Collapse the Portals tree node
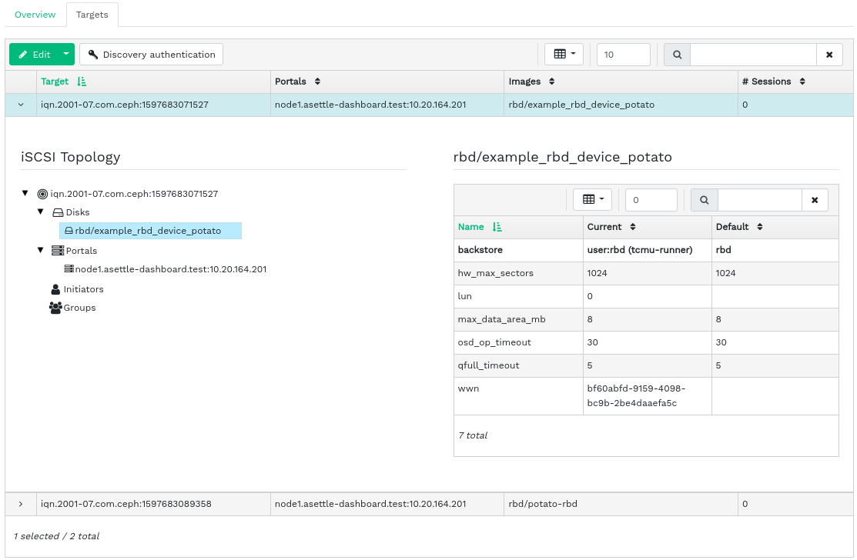Image resolution: width=857 pixels, height=560 pixels. pyautogui.click(x=41, y=250)
